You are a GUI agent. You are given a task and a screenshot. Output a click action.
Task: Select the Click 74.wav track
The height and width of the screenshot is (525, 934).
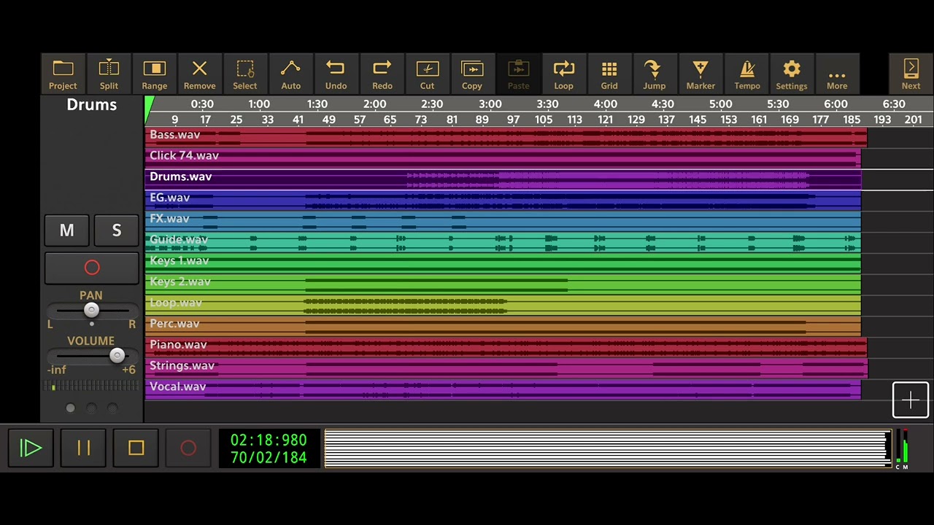(503, 157)
